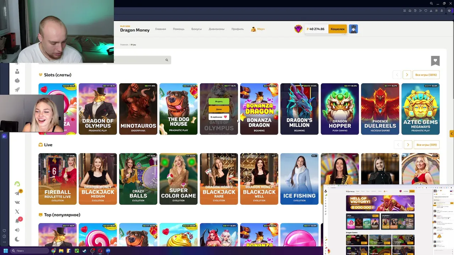
Task: Open Super Color Game live card
Action: point(178,179)
